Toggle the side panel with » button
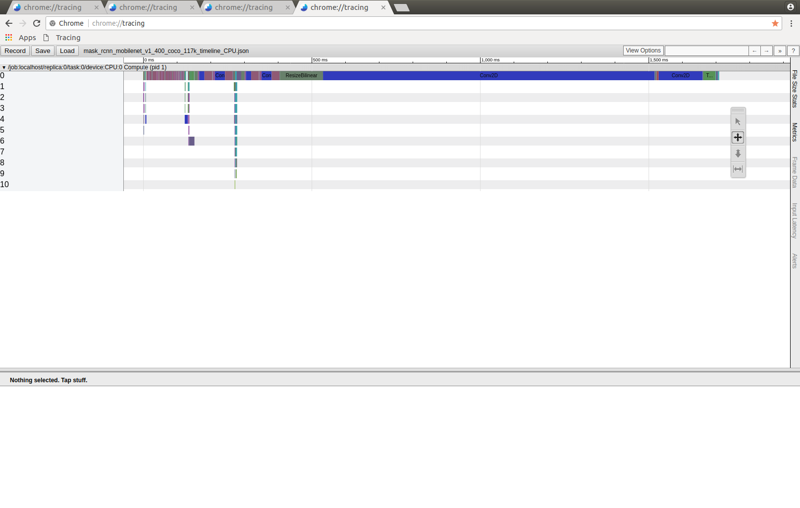The image size is (800, 508). point(780,51)
